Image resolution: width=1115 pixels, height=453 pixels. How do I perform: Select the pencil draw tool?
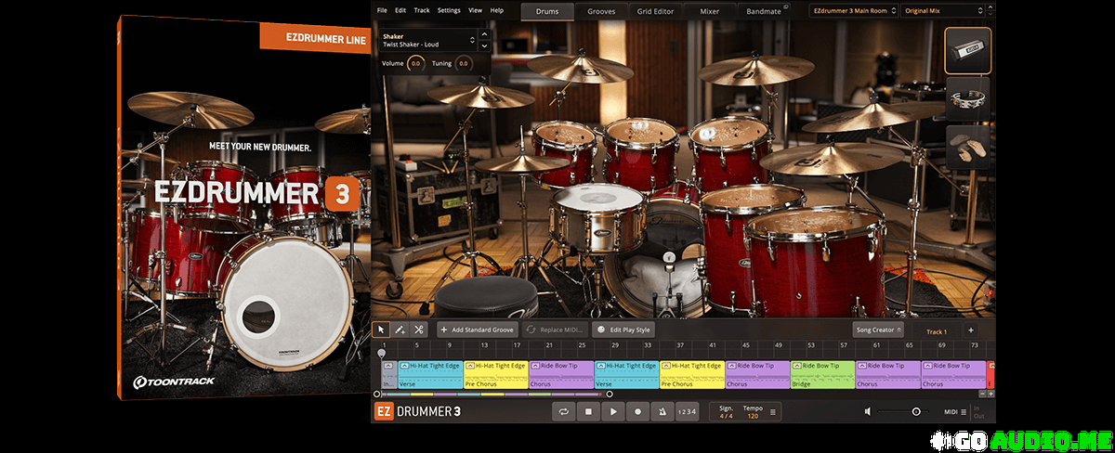click(400, 330)
